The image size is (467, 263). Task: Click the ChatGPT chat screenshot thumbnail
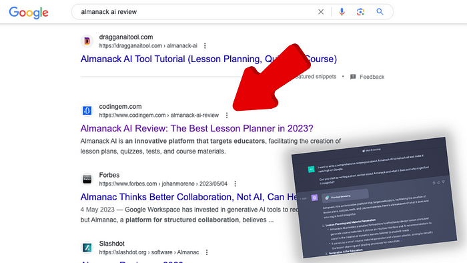(374, 198)
